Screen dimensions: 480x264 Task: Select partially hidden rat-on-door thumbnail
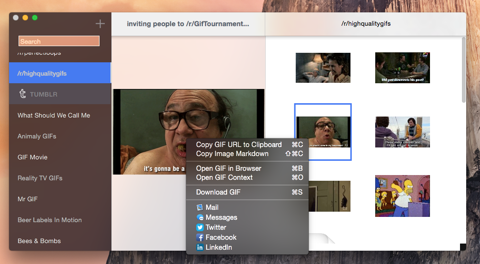[330, 196]
